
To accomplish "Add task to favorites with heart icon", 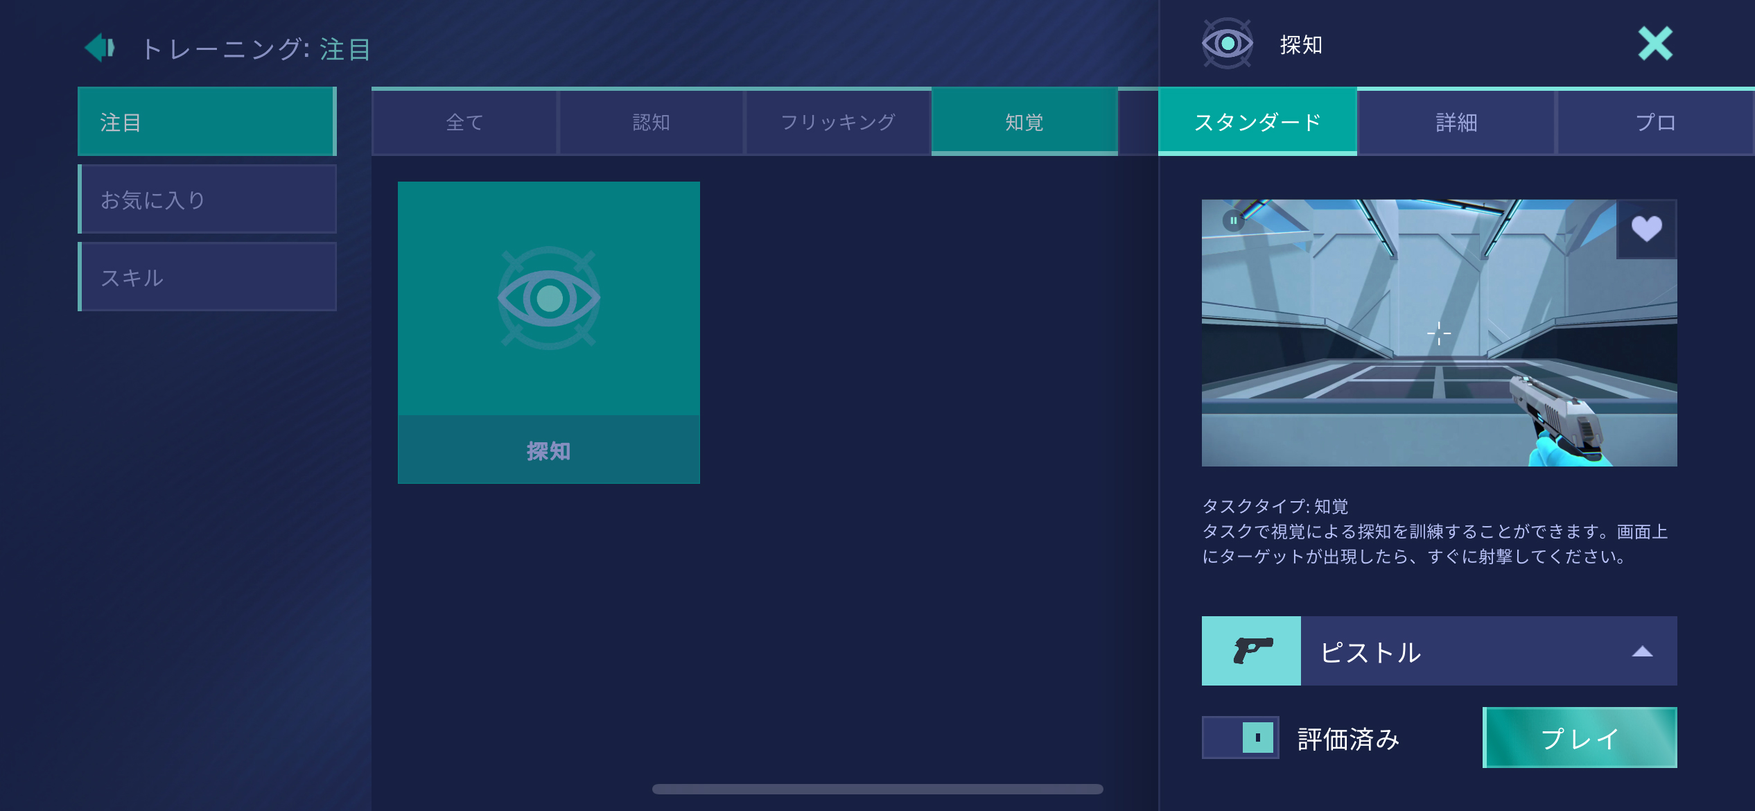I will pos(1646,229).
